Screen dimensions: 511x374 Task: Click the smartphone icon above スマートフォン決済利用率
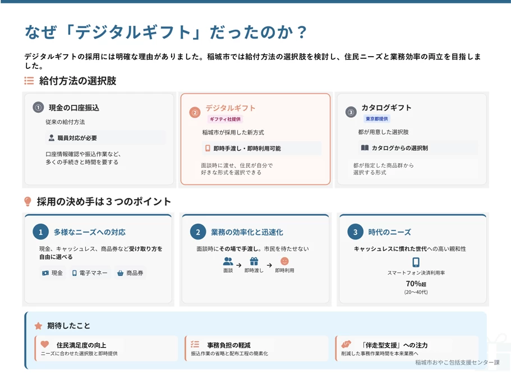[x=416, y=262]
